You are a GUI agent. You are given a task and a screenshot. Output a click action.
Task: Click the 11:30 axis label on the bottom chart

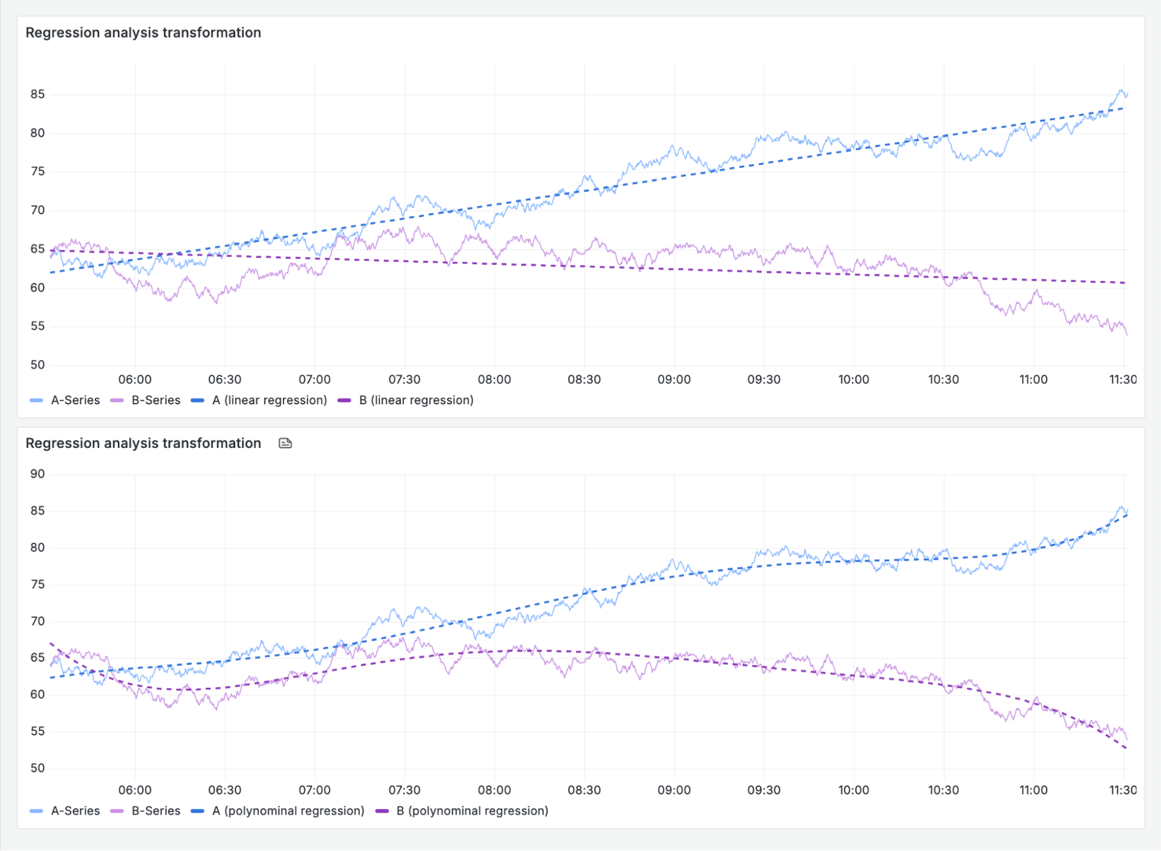tap(1122, 789)
